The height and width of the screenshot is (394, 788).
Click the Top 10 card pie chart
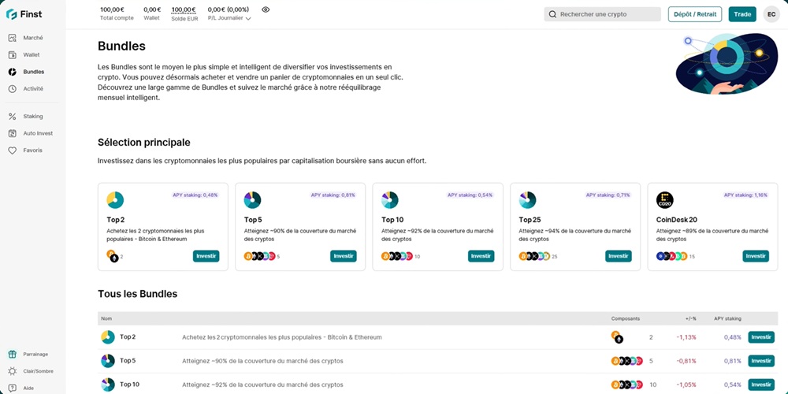(x=390, y=200)
